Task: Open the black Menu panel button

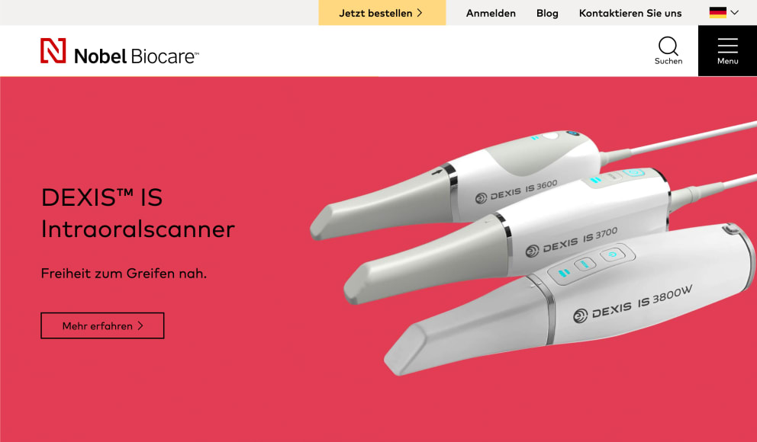Action: pyautogui.click(x=727, y=50)
